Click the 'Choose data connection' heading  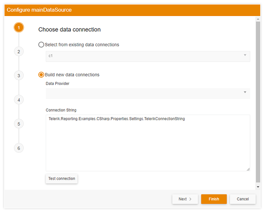[x=70, y=30]
